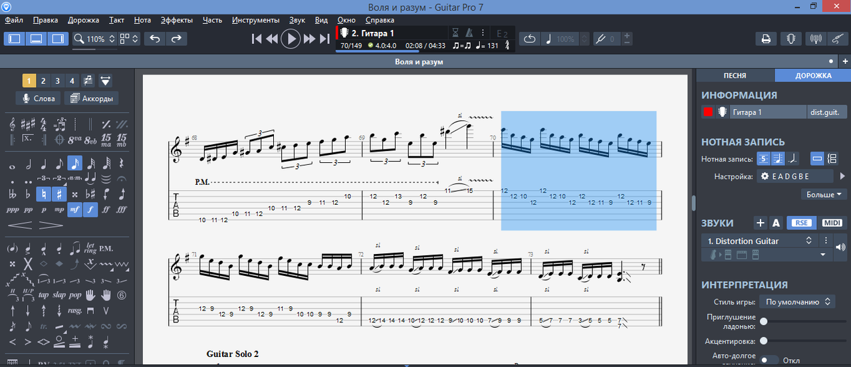The image size is (851, 367).
Task: Click the Слова lyrics button
Action: coord(39,98)
